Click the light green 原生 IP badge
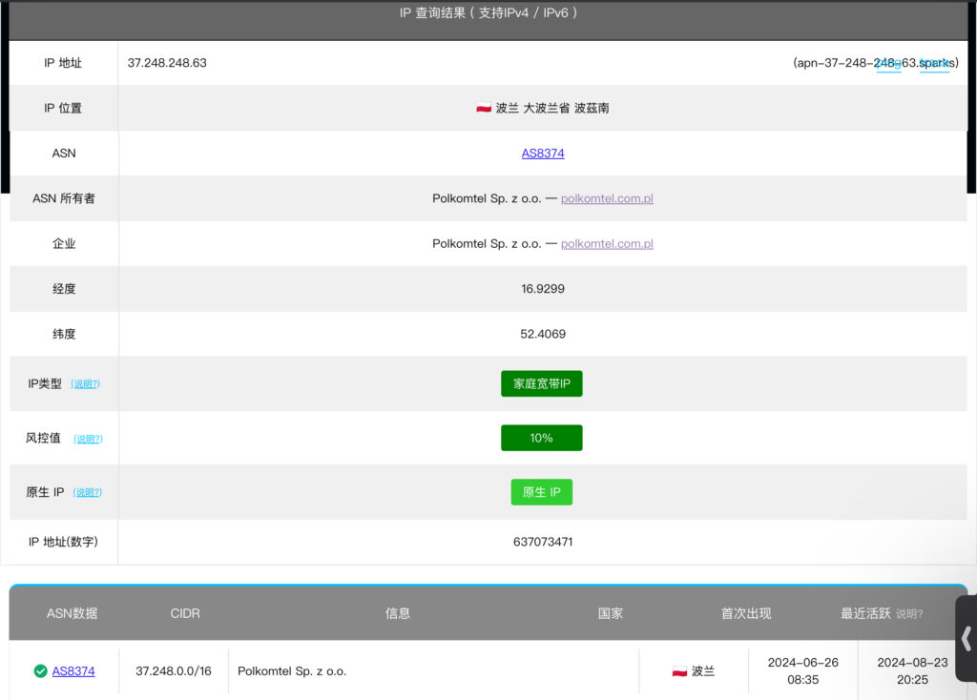Viewport: 977px width, 700px height. (541, 492)
